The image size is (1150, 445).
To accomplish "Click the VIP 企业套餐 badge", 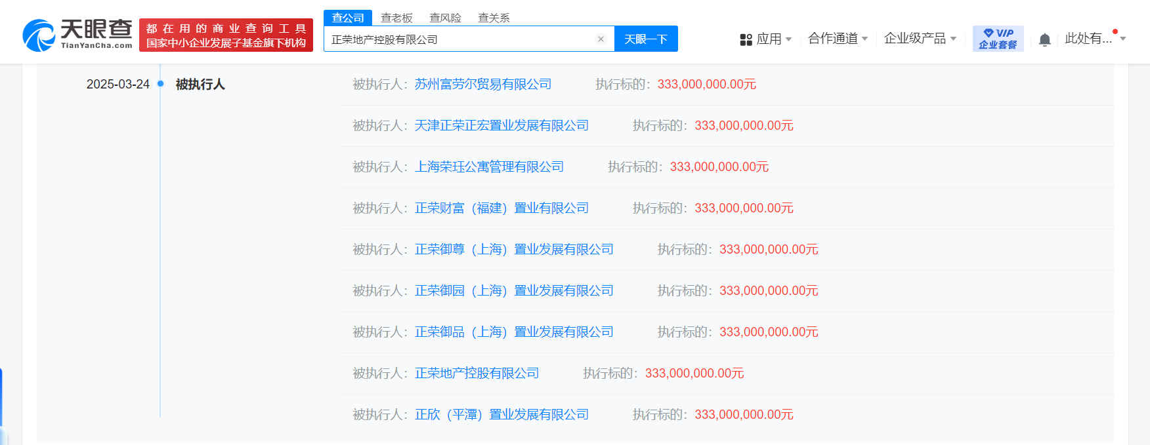I will point(998,39).
